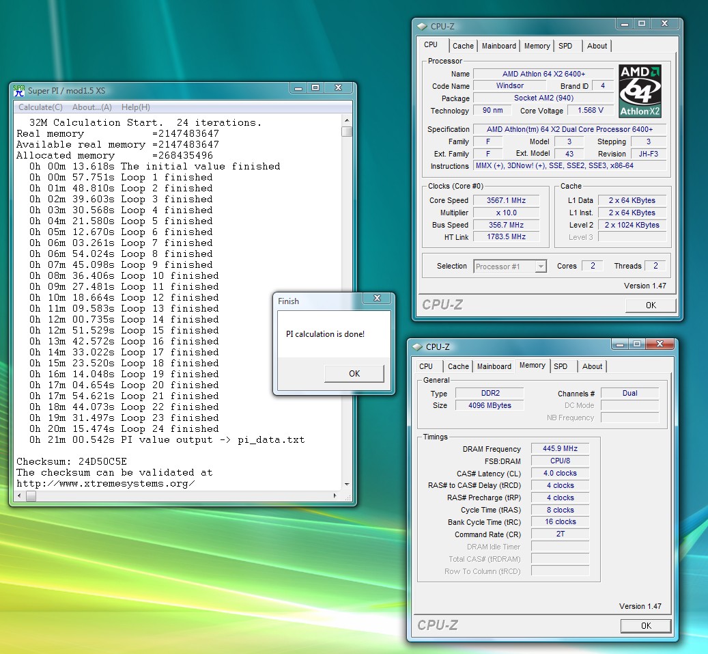Click the Multiplier value 'x 10.0'
The height and width of the screenshot is (654, 708).
(506, 213)
